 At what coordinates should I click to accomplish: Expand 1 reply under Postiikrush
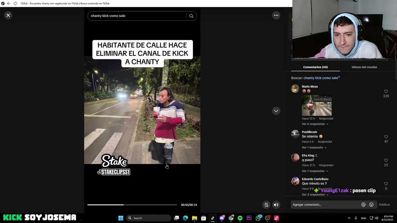pos(314,147)
